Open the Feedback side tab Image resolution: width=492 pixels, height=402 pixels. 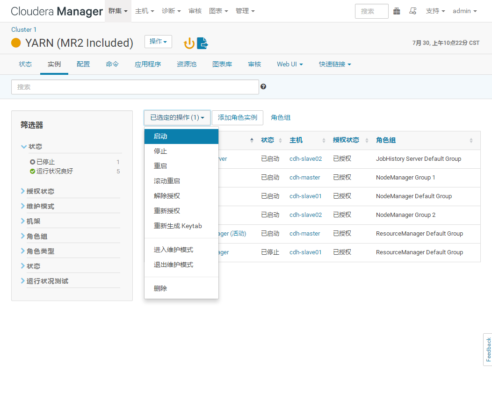tap(488, 349)
